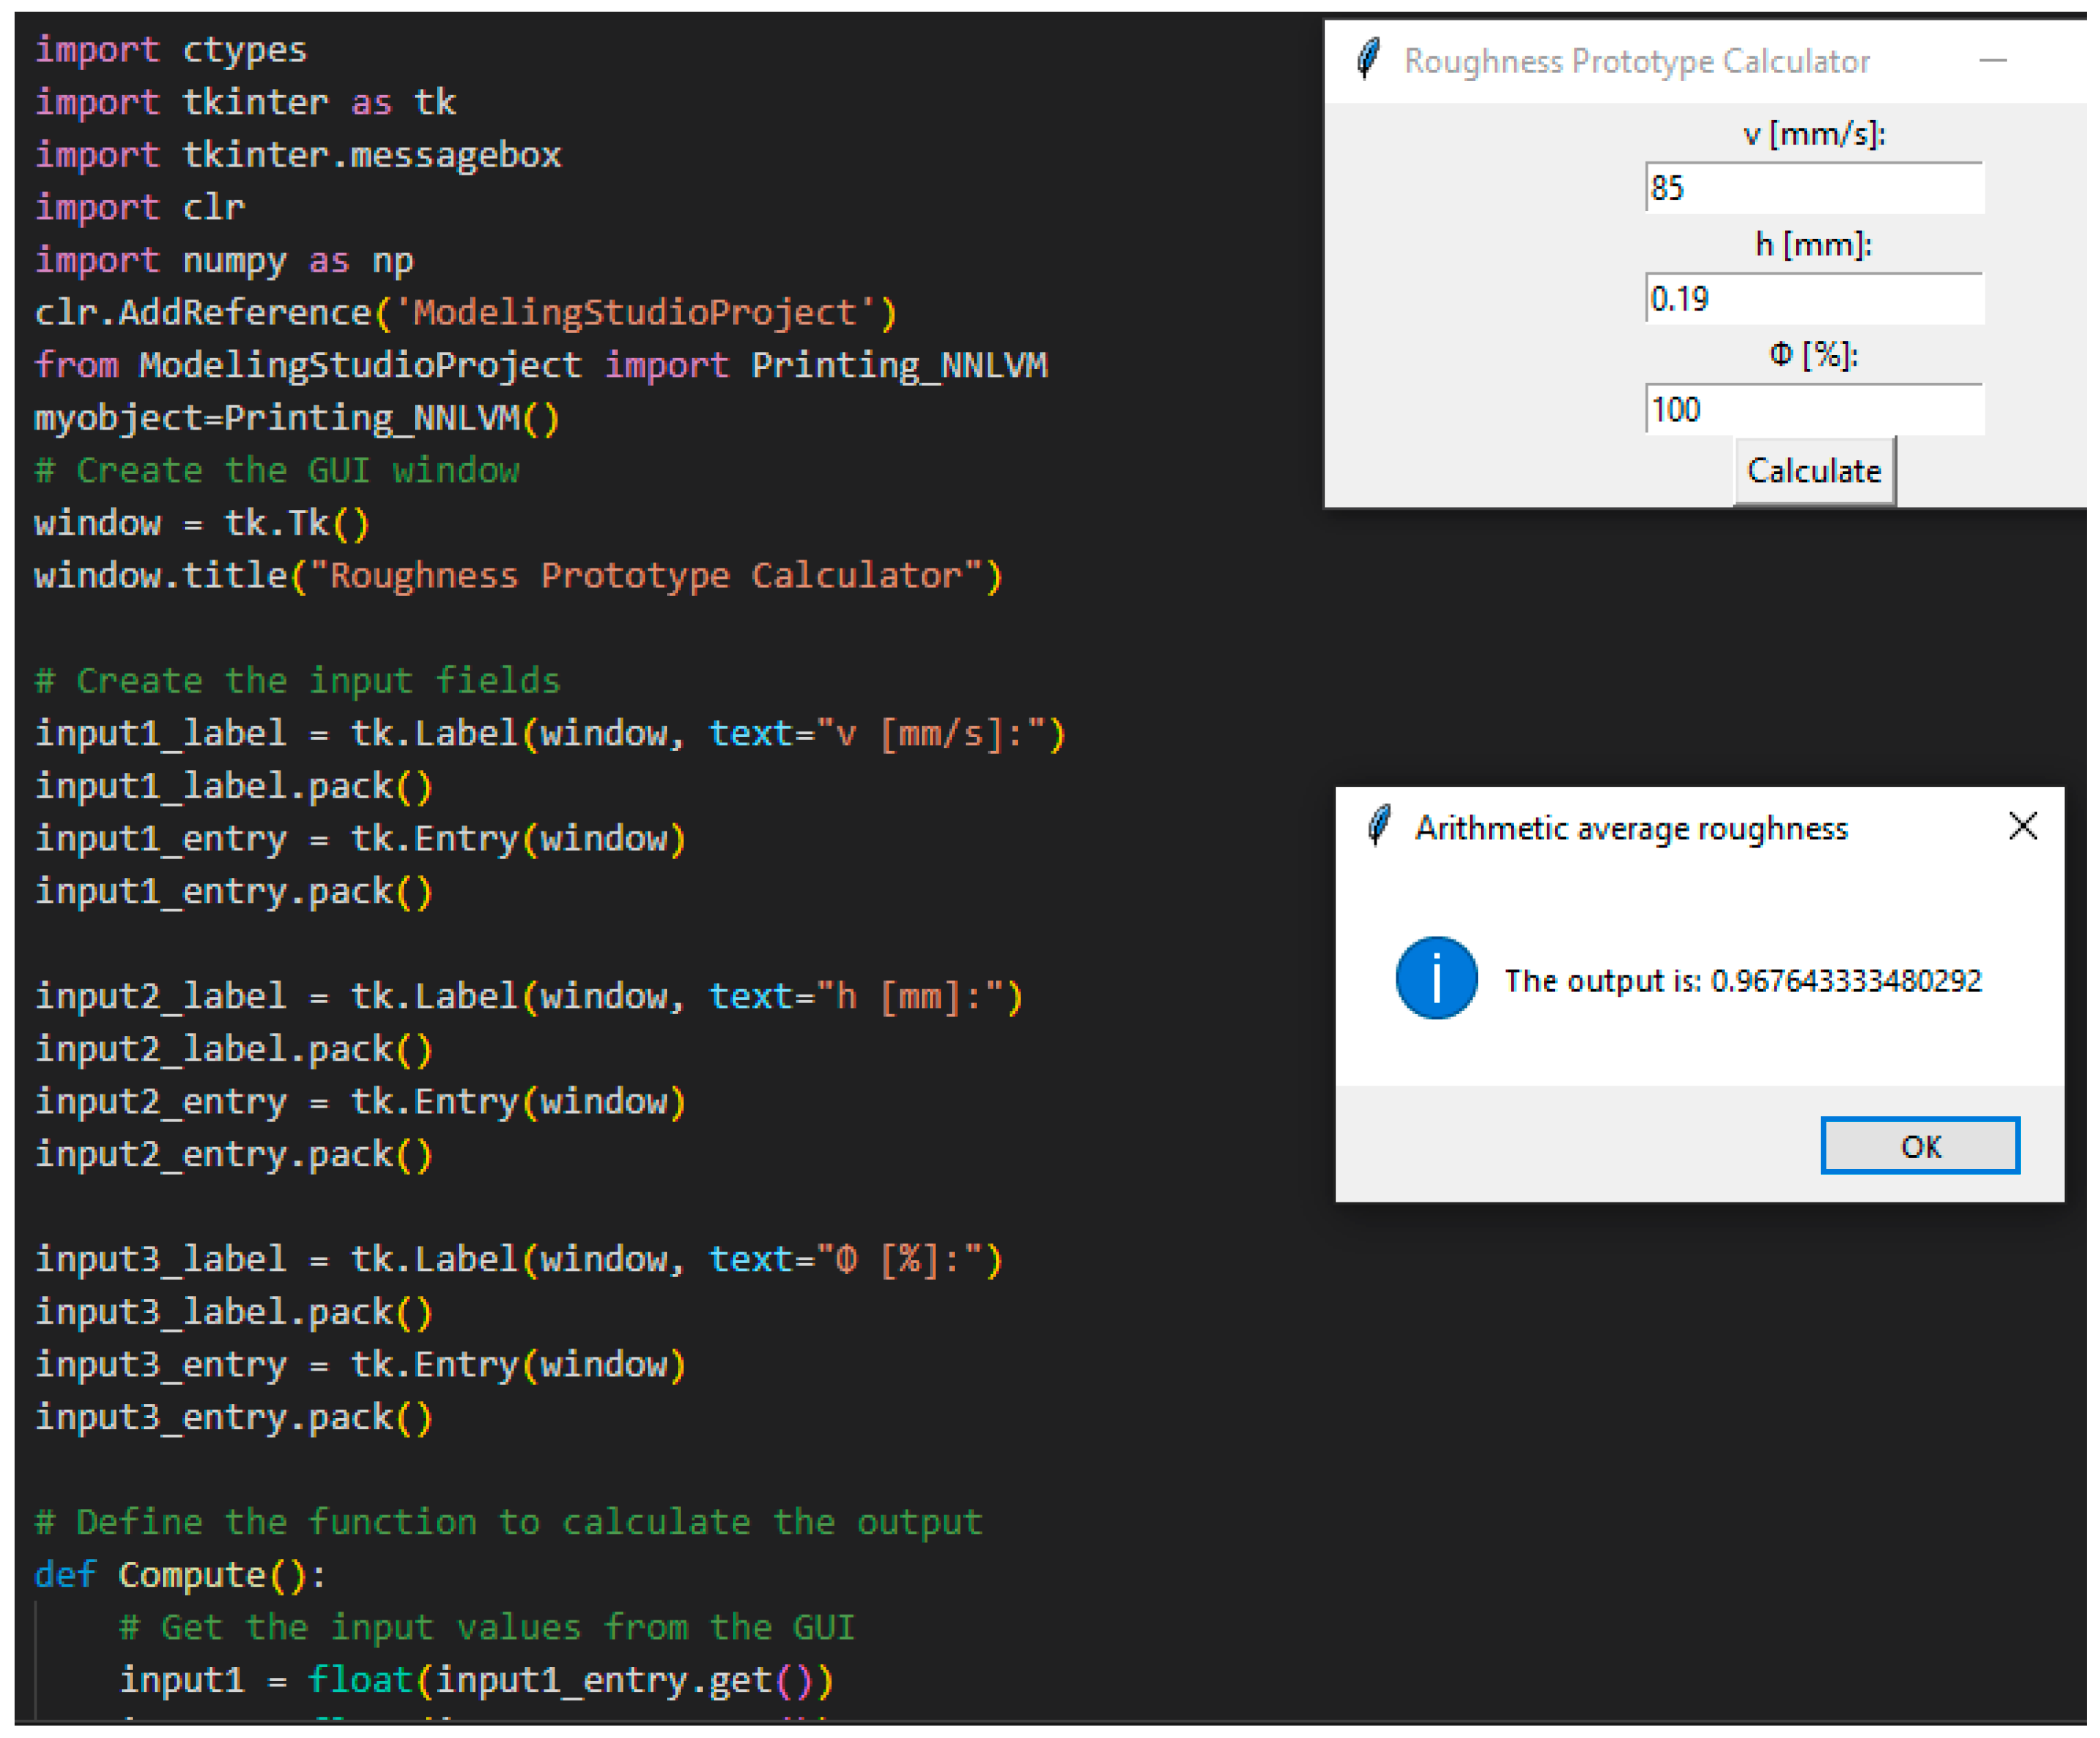The image size is (2100, 1738).
Task: Click the 'import ctypes' code line
Action: coord(171,50)
